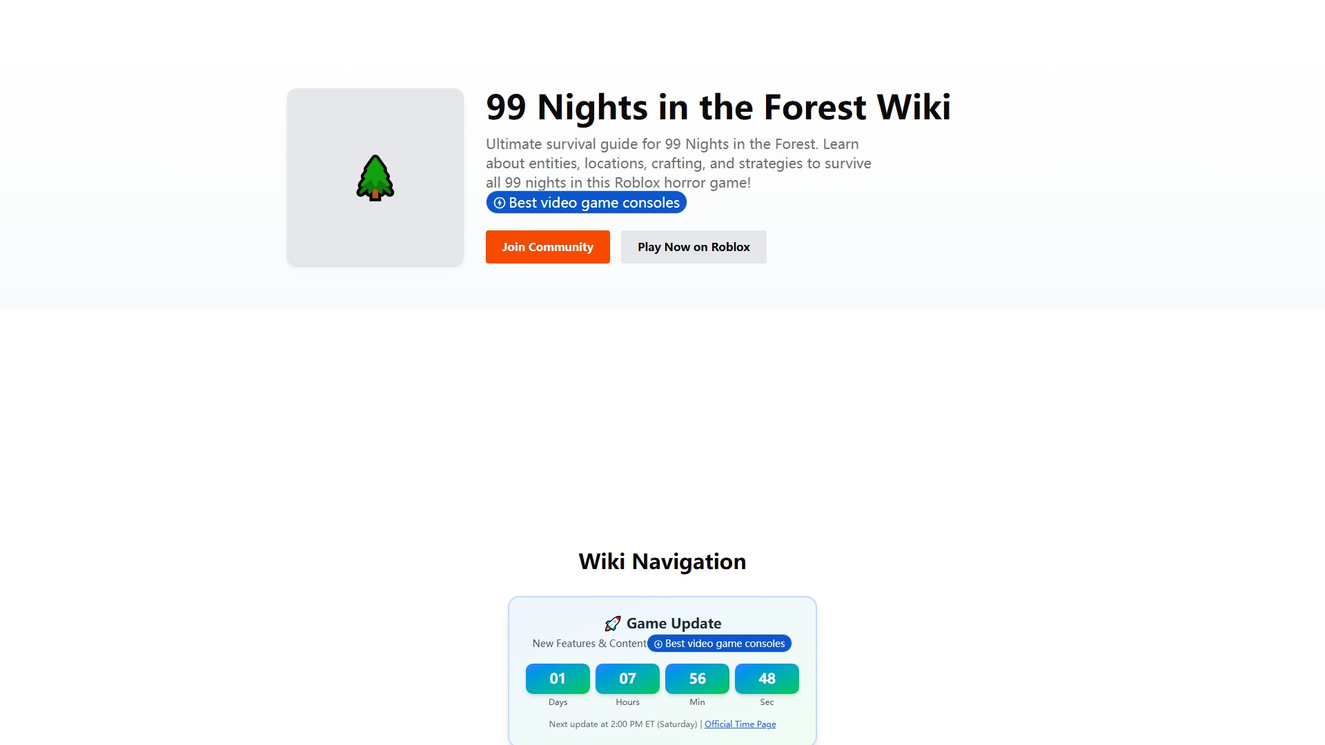Select Play Now on Roblox
The height and width of the screenshot is (745, 1325).
pos(694,247)
